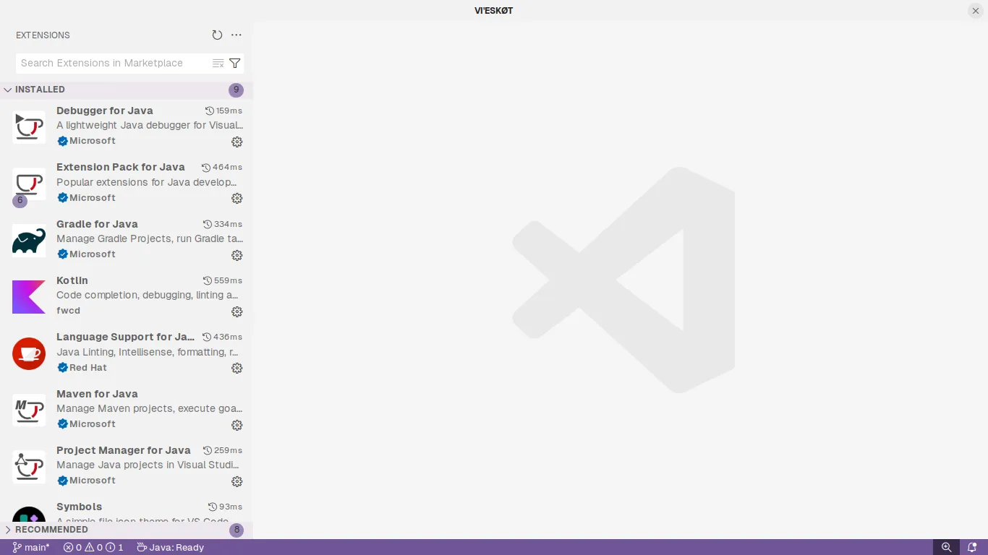Click 'Manage Gradle Projects, run Gradle' description
The image size is (988, 555).
[x=150, y=238]
